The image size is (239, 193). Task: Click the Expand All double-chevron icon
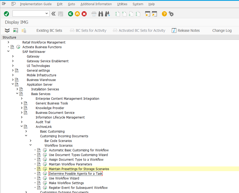point(7,30)
